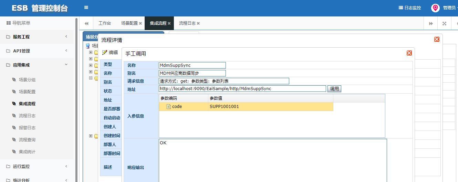Screen dimensions: 458x182
Task: Close the 手工调用 dialog
Action: 409,53
